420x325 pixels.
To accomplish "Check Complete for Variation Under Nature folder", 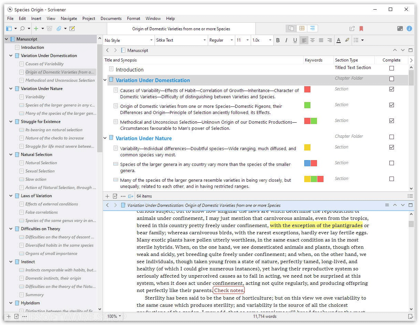I will click(391, 137).
